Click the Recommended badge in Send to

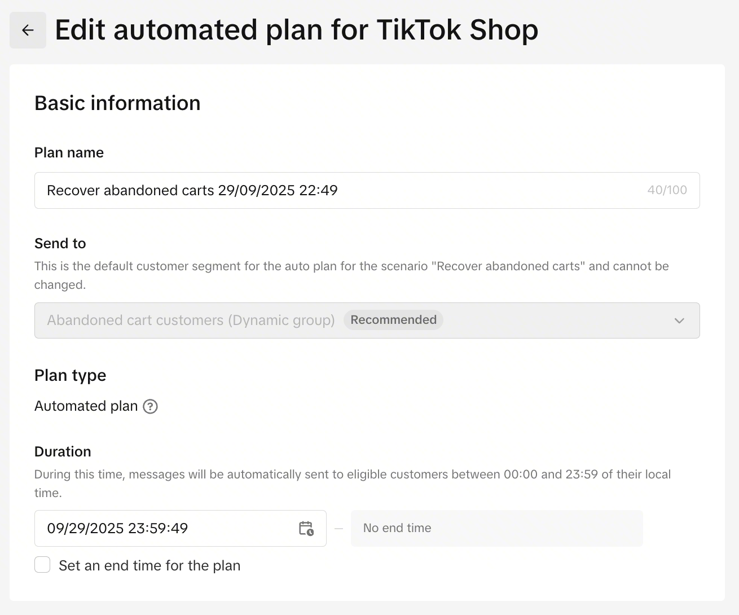pos(393,320)
